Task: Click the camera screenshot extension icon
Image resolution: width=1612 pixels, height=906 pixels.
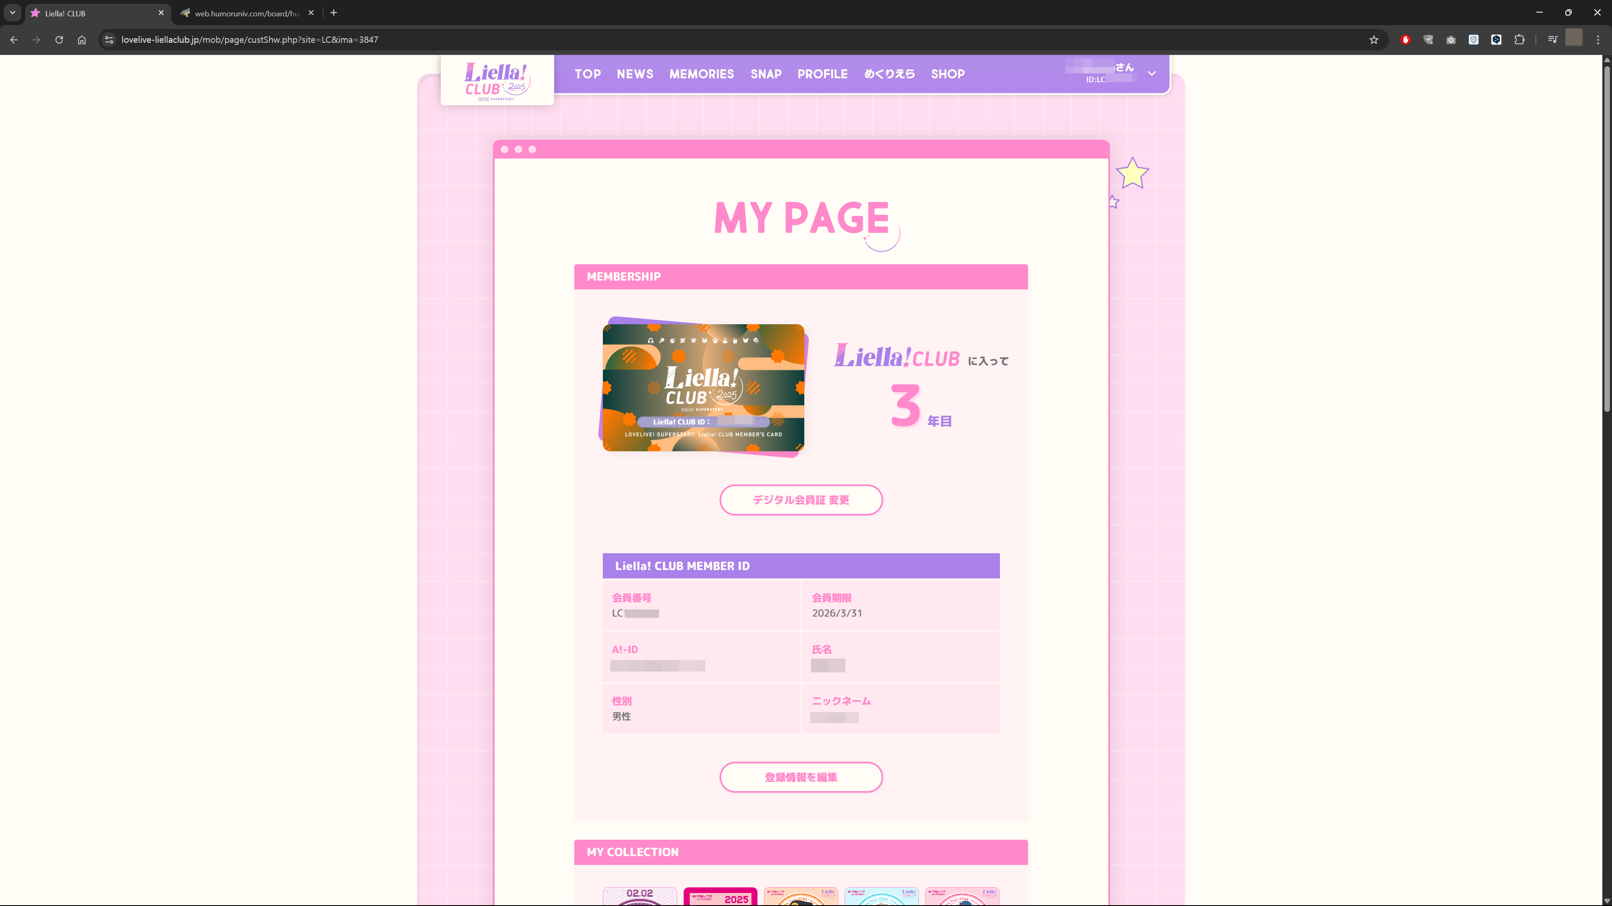Action: pyautogui.click(x=1451, y=40)
